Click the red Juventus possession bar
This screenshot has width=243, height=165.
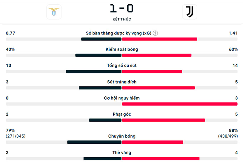[x=157, y=55]
